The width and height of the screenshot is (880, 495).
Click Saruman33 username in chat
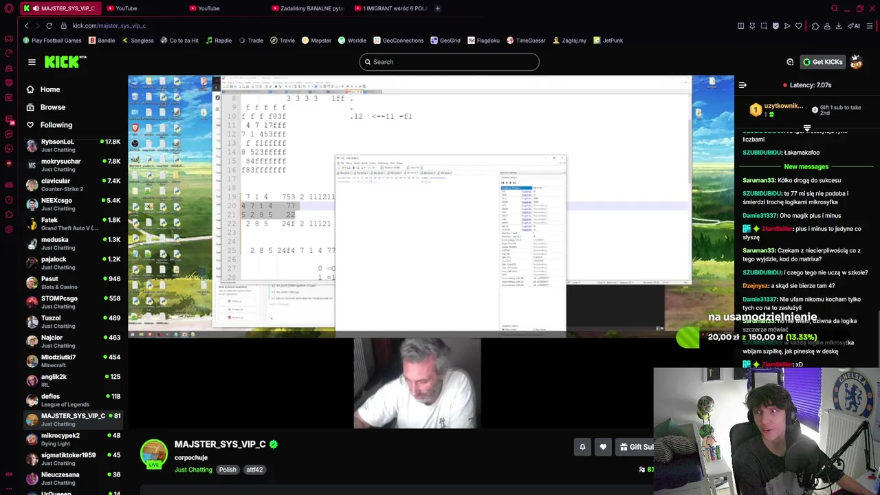click(758, 180)
